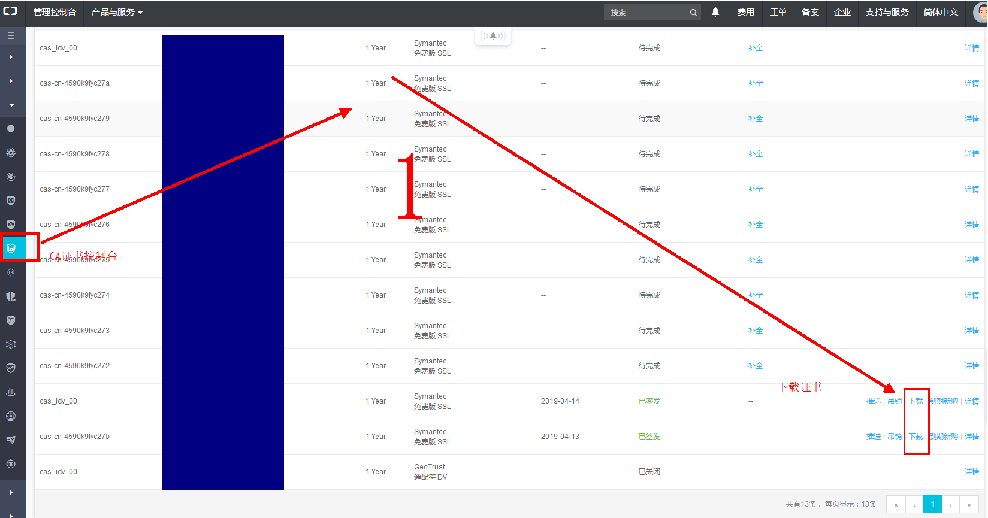Open the 工单 menu item

click(778, 13)
